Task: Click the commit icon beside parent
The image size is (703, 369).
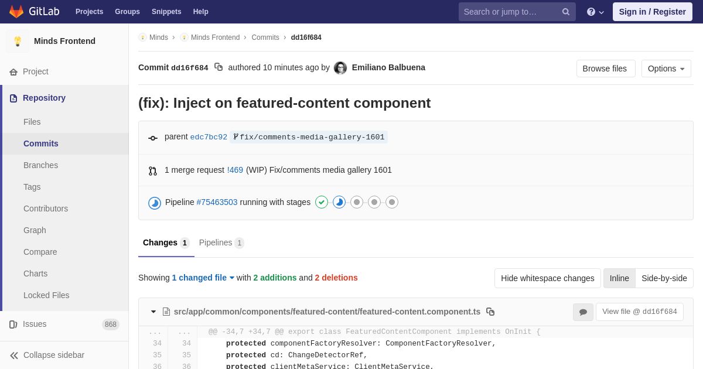Action: pyautogui.click(x=153, y=138)
